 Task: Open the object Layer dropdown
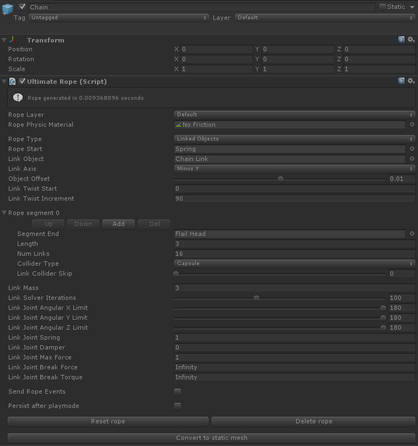(x=325, y=18)
